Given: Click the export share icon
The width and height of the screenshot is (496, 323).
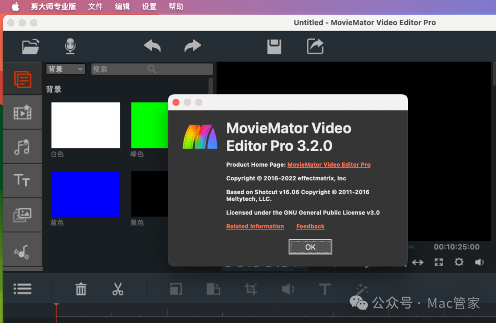Looking at the screenshot, I should coord(315,46).
